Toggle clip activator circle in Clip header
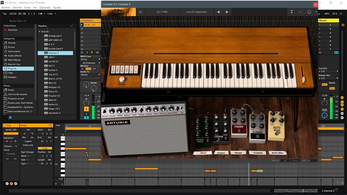Viewport: 347px width, 195px height. click(5, 125)
